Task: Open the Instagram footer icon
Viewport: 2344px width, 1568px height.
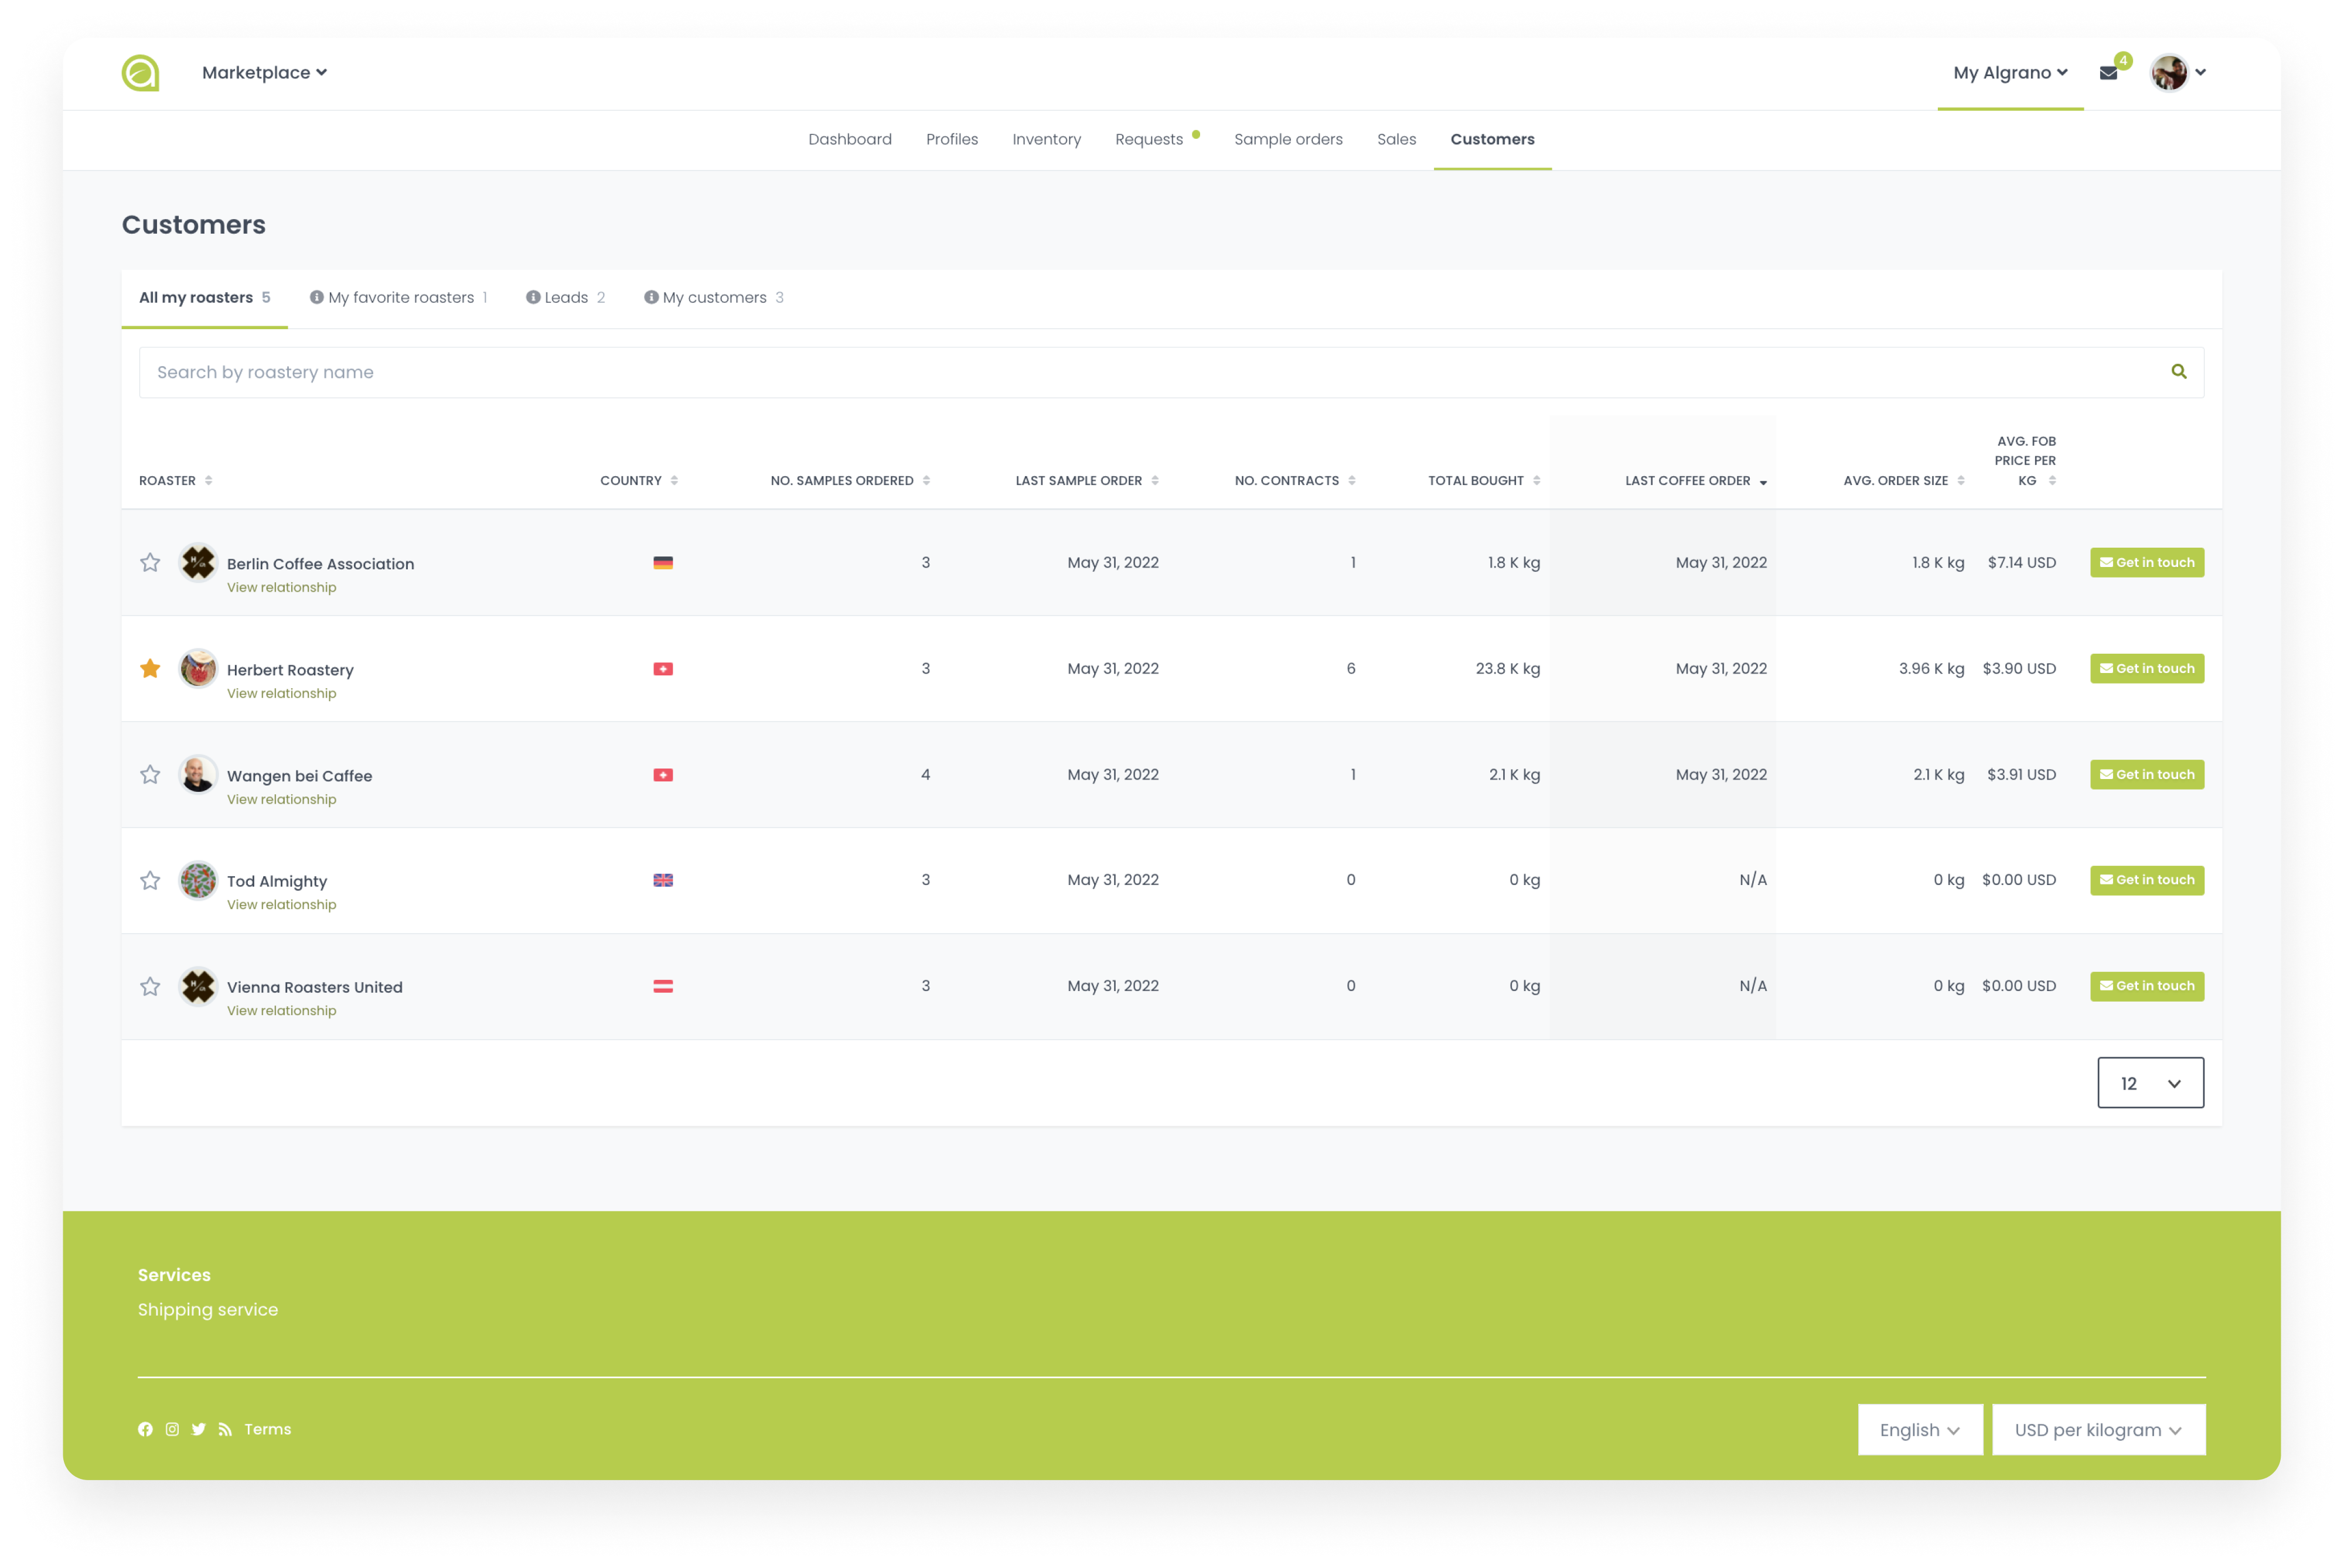Action: coord(172,1429)
